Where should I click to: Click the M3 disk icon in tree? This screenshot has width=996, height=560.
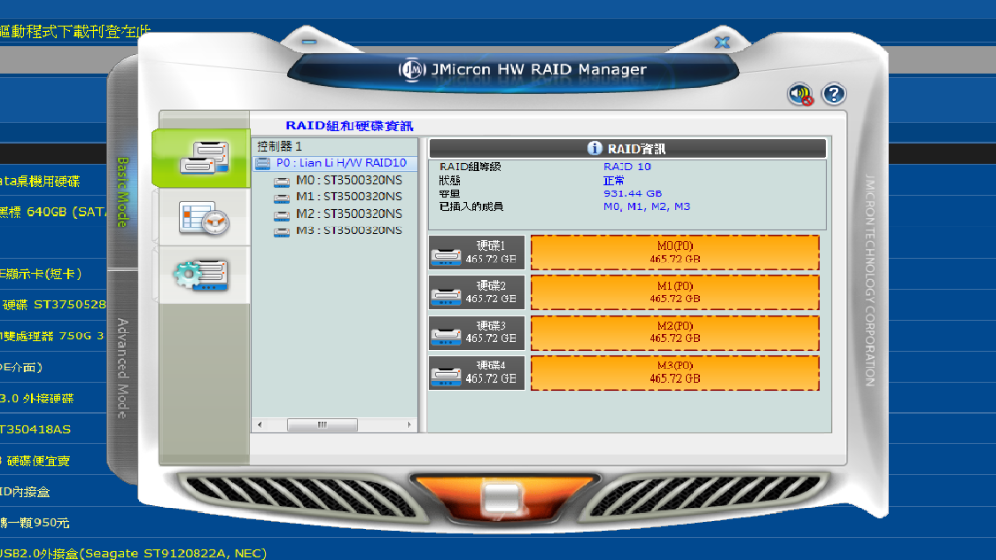pyautogui.click(x=282, y=231)
